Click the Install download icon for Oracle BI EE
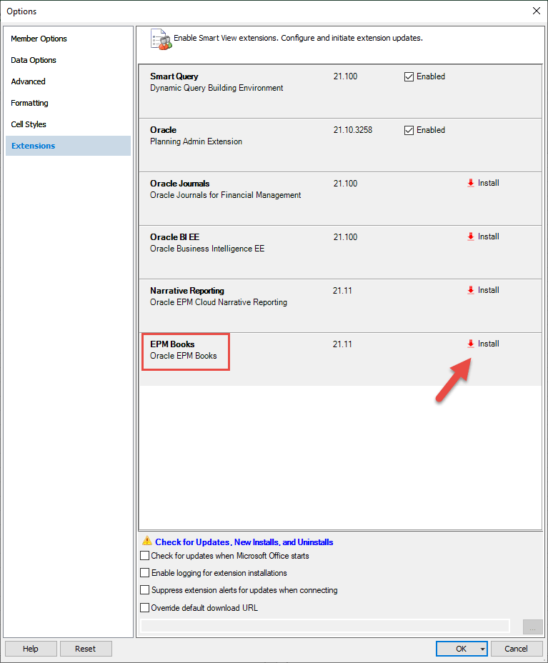The image size is (548, 663). [x=470, y=236]
